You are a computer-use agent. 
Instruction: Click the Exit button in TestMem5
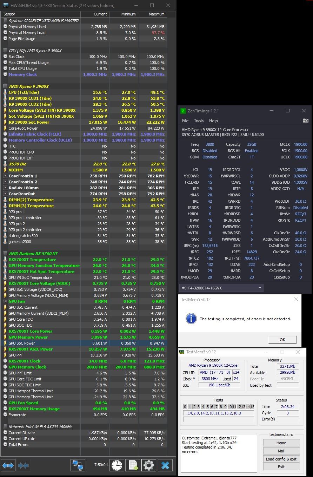pos(281,467)
